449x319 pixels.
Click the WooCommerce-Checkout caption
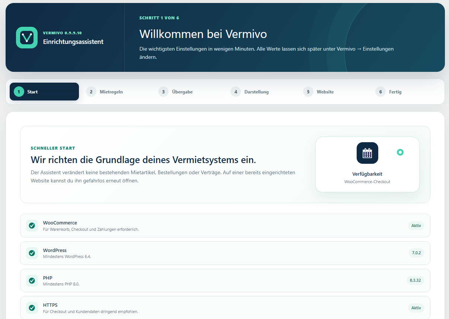coord(367,182)
